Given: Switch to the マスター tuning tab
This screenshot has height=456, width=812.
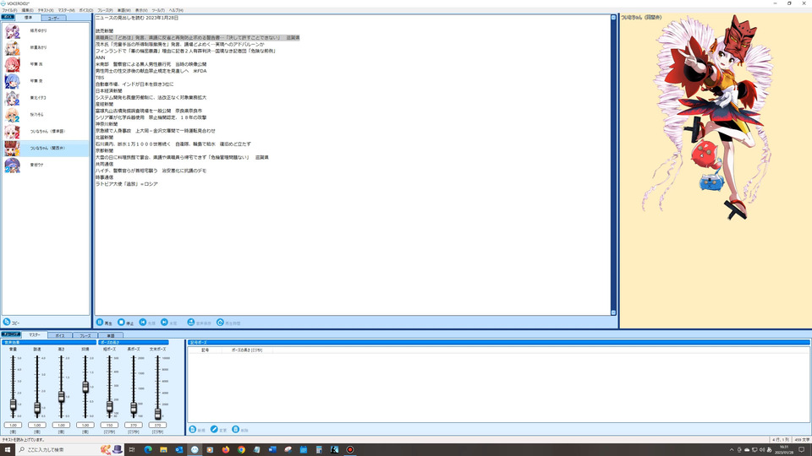Looking at the screenshot, I should pyautogui.click(x=34, y=335).
